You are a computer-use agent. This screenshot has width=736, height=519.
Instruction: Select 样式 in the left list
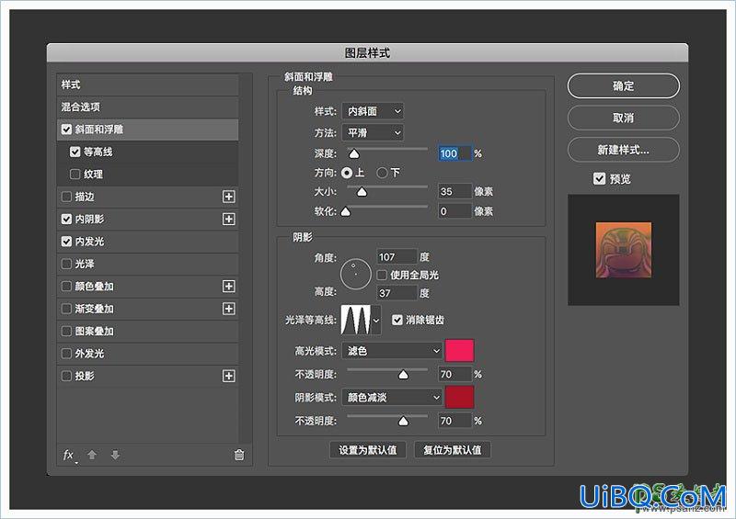(147, 85)
